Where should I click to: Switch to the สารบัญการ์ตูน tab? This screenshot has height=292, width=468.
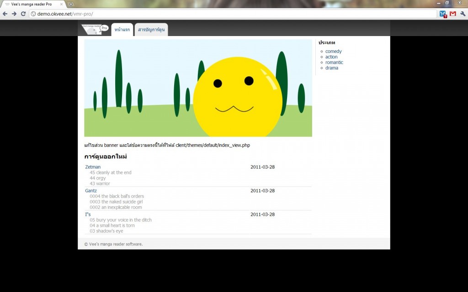coord(151,30)
